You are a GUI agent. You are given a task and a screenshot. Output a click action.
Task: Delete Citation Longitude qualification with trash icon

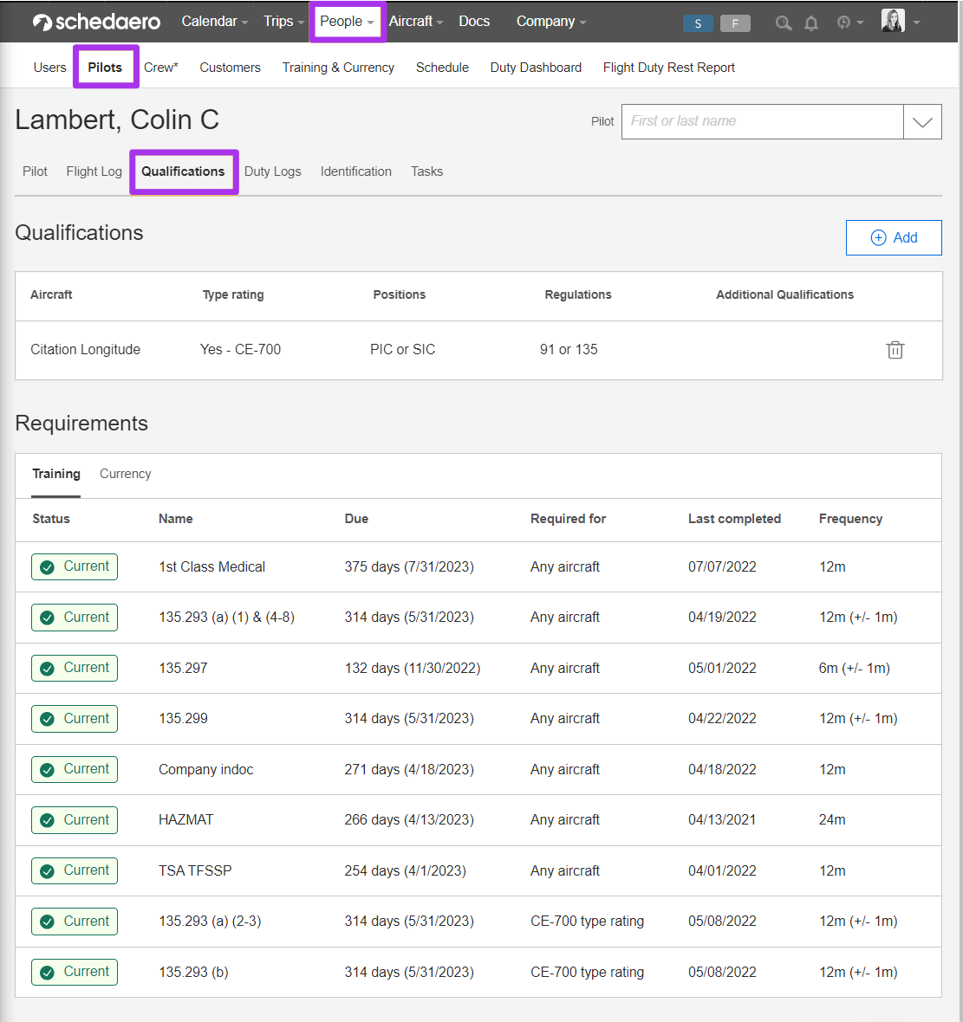pyautogui.click(x=895, y=350)
